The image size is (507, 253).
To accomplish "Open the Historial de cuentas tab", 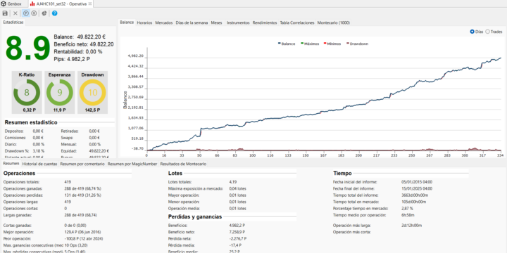I will pyautogui.click(x=39, y=164).
